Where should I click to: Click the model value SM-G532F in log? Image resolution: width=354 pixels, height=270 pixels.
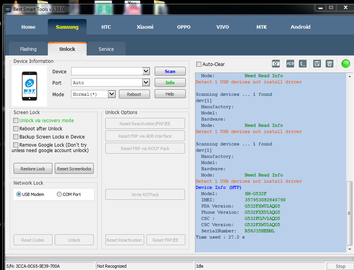(256, 194)
